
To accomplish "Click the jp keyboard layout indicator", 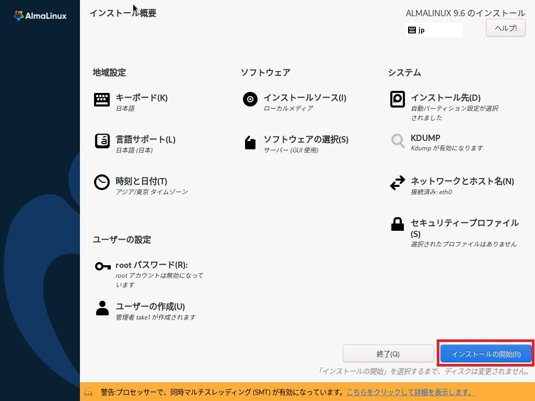I will (434, 30).
